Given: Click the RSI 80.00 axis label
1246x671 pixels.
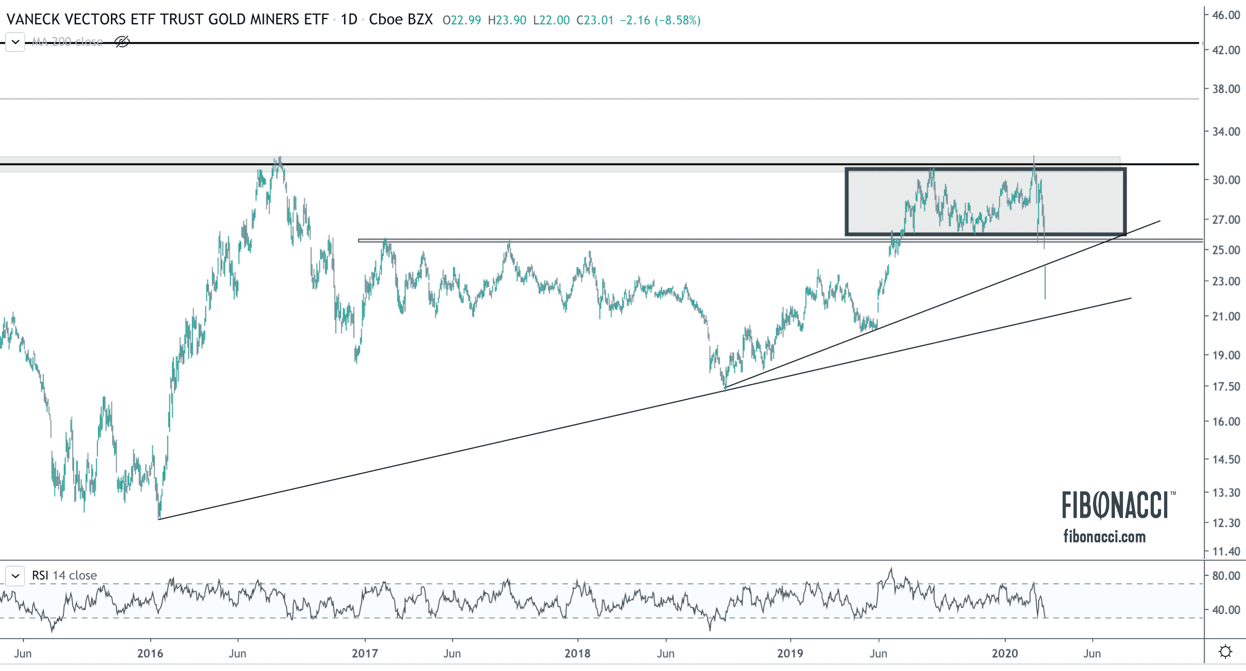Looking at the screenshot, I should [1226, 576].
